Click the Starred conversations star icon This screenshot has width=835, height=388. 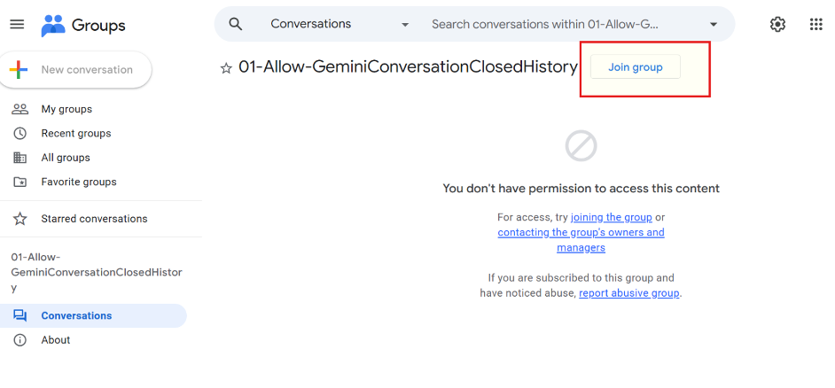coord(20,219)
